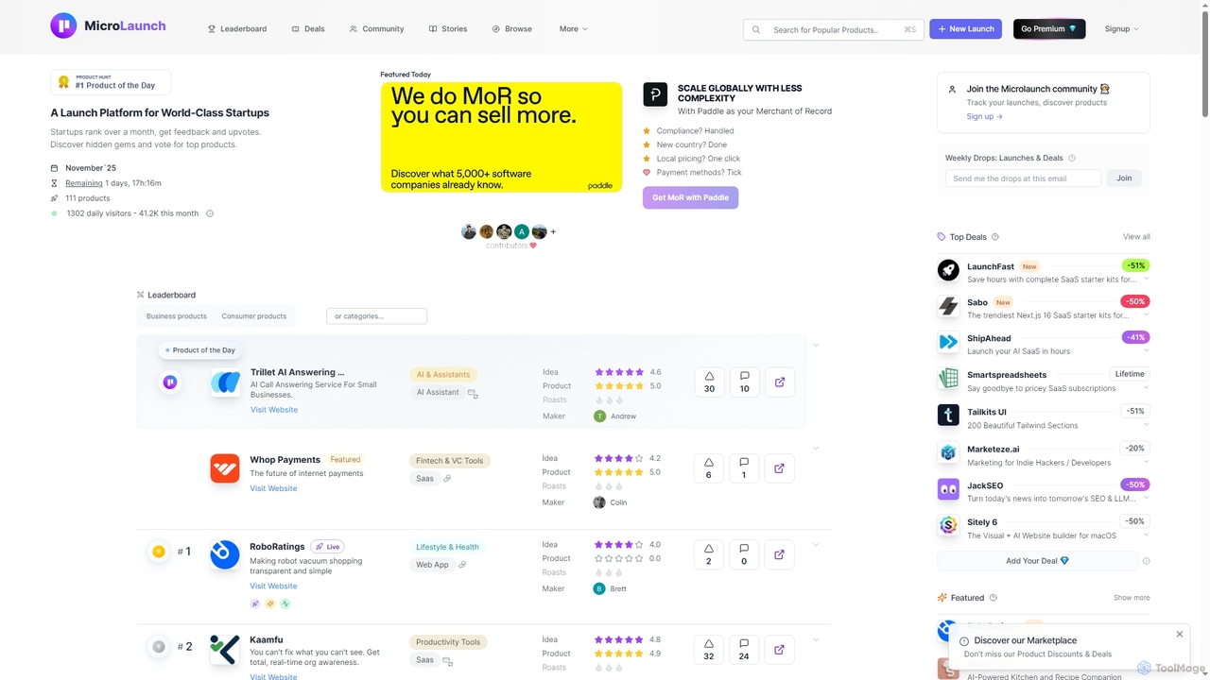Click the Go Premium button
The width and height of the screenshot is (1210, 680).
(x=1049, y=29)
